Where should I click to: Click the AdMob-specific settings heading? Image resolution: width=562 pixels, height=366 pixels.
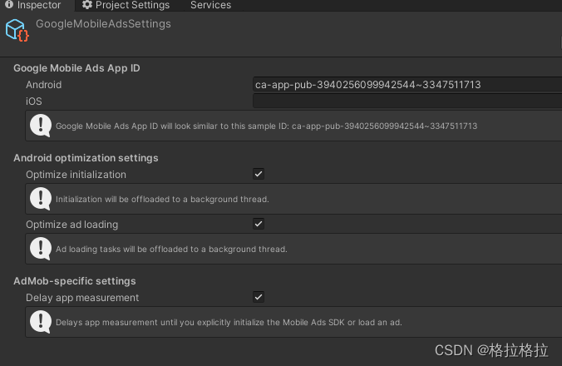pos(75,281)
